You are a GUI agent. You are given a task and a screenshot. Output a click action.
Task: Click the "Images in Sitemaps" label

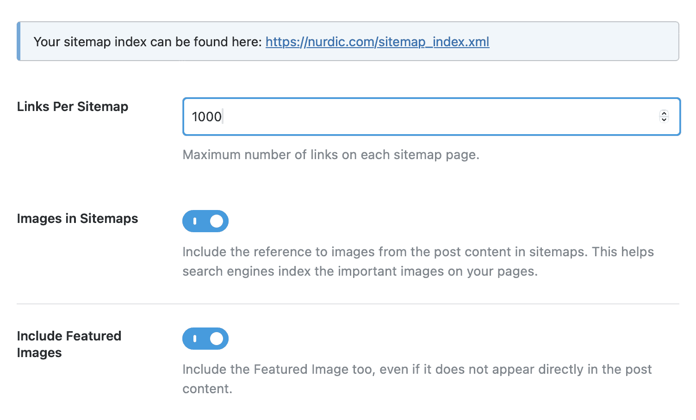77,218
